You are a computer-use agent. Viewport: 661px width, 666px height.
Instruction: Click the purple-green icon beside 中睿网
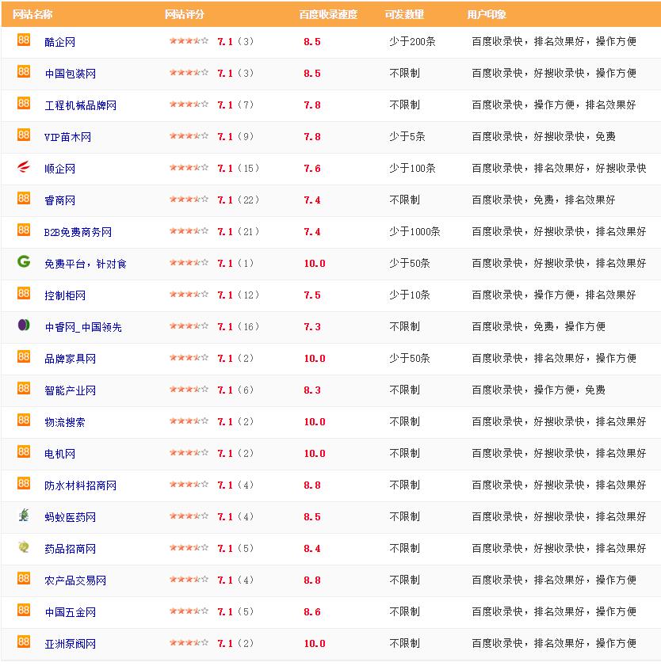[x=24, y=325]
